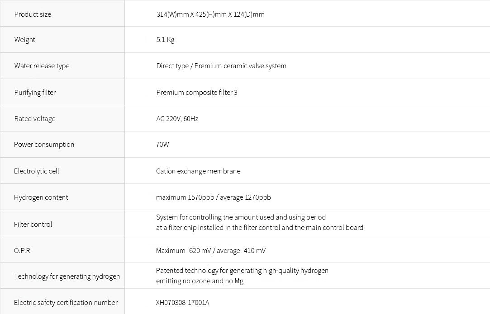Image resolution: width=490 pixels, height=314 pixels.
Task: Click the "Rated voltage" label
Action: pos(34,119)
